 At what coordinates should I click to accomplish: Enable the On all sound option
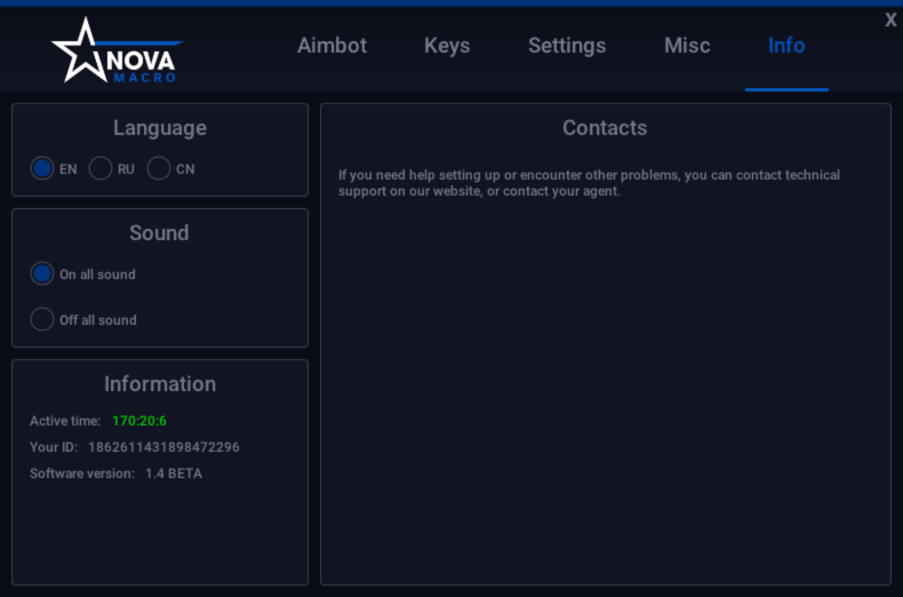point(42,274)
